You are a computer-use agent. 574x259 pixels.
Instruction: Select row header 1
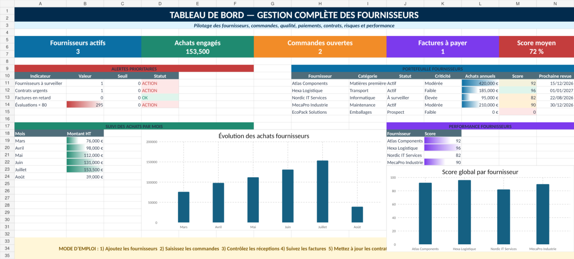point(7,11)
